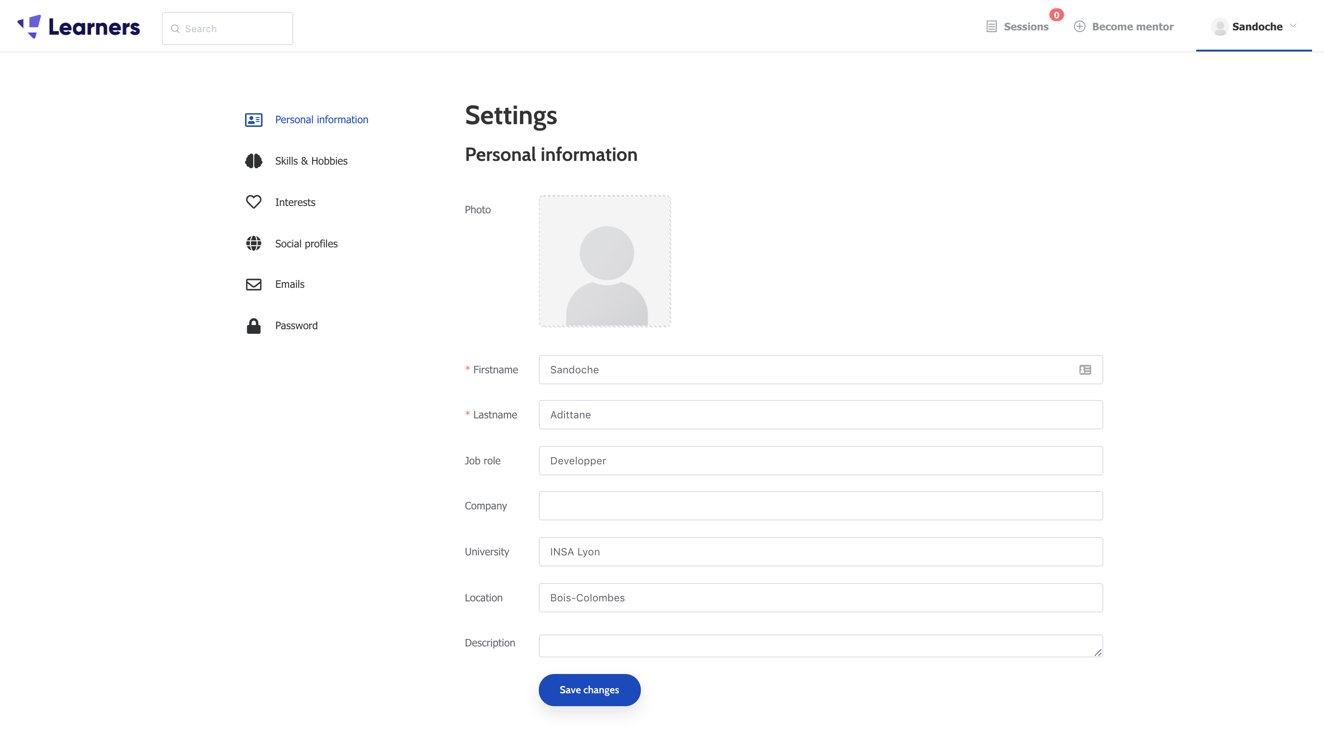
Task: Focus the Description textarea
Action: point(821,646)
